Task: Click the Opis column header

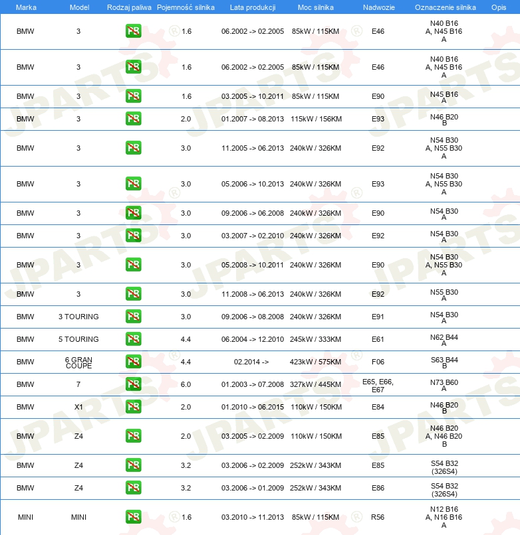Action: pos(499,7)
